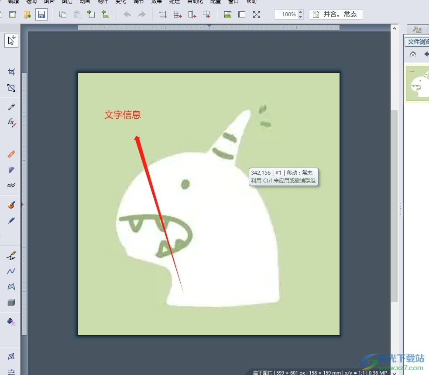Image resolution: width=429 pixels, height=375 pixels.
Task: Switch to the 文件浏览 tab
Action: click(418, 42)
